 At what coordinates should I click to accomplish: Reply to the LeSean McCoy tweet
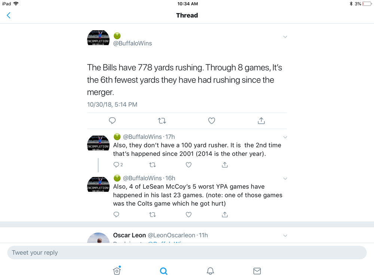coord(116,215)
